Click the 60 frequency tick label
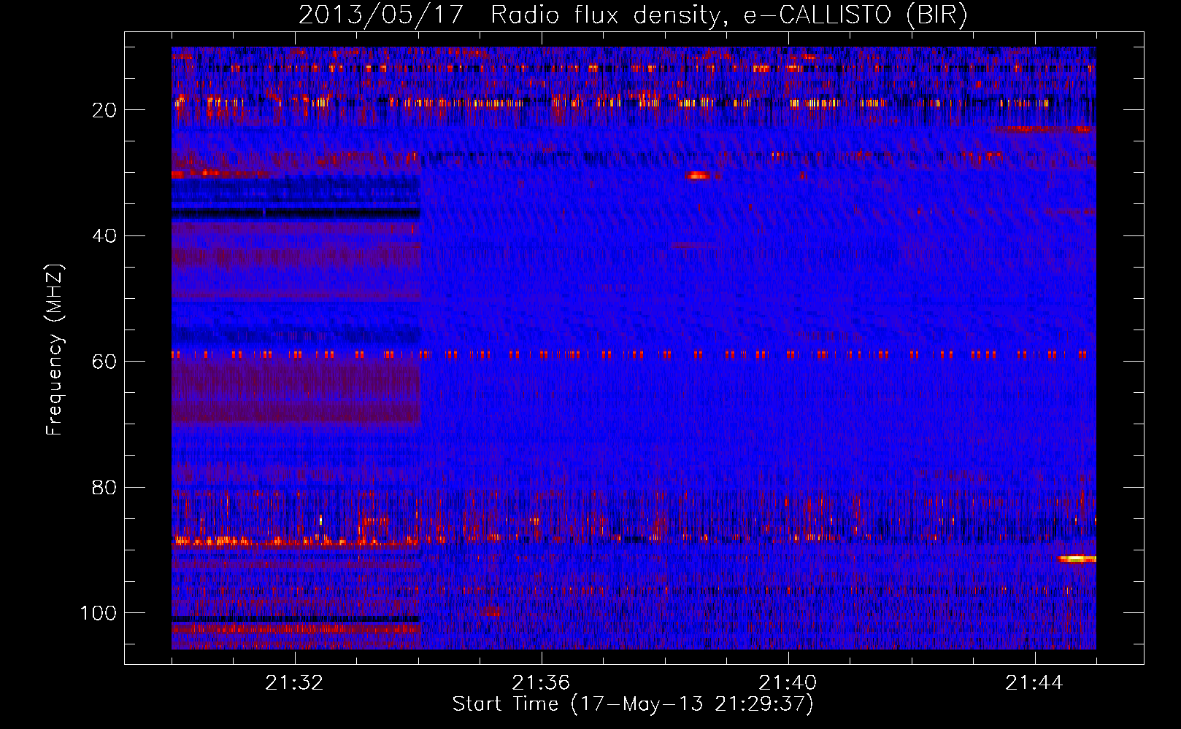Viewport: 1181px width, 729px height. (104, 362)
